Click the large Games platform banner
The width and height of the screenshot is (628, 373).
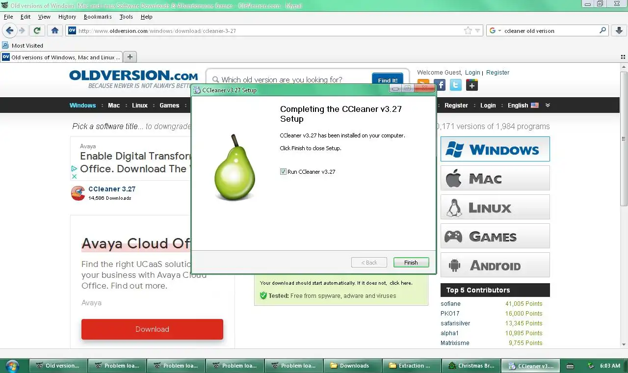[x=495, y=236]
